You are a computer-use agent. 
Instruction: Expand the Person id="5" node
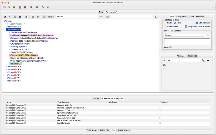pos(4,72)
